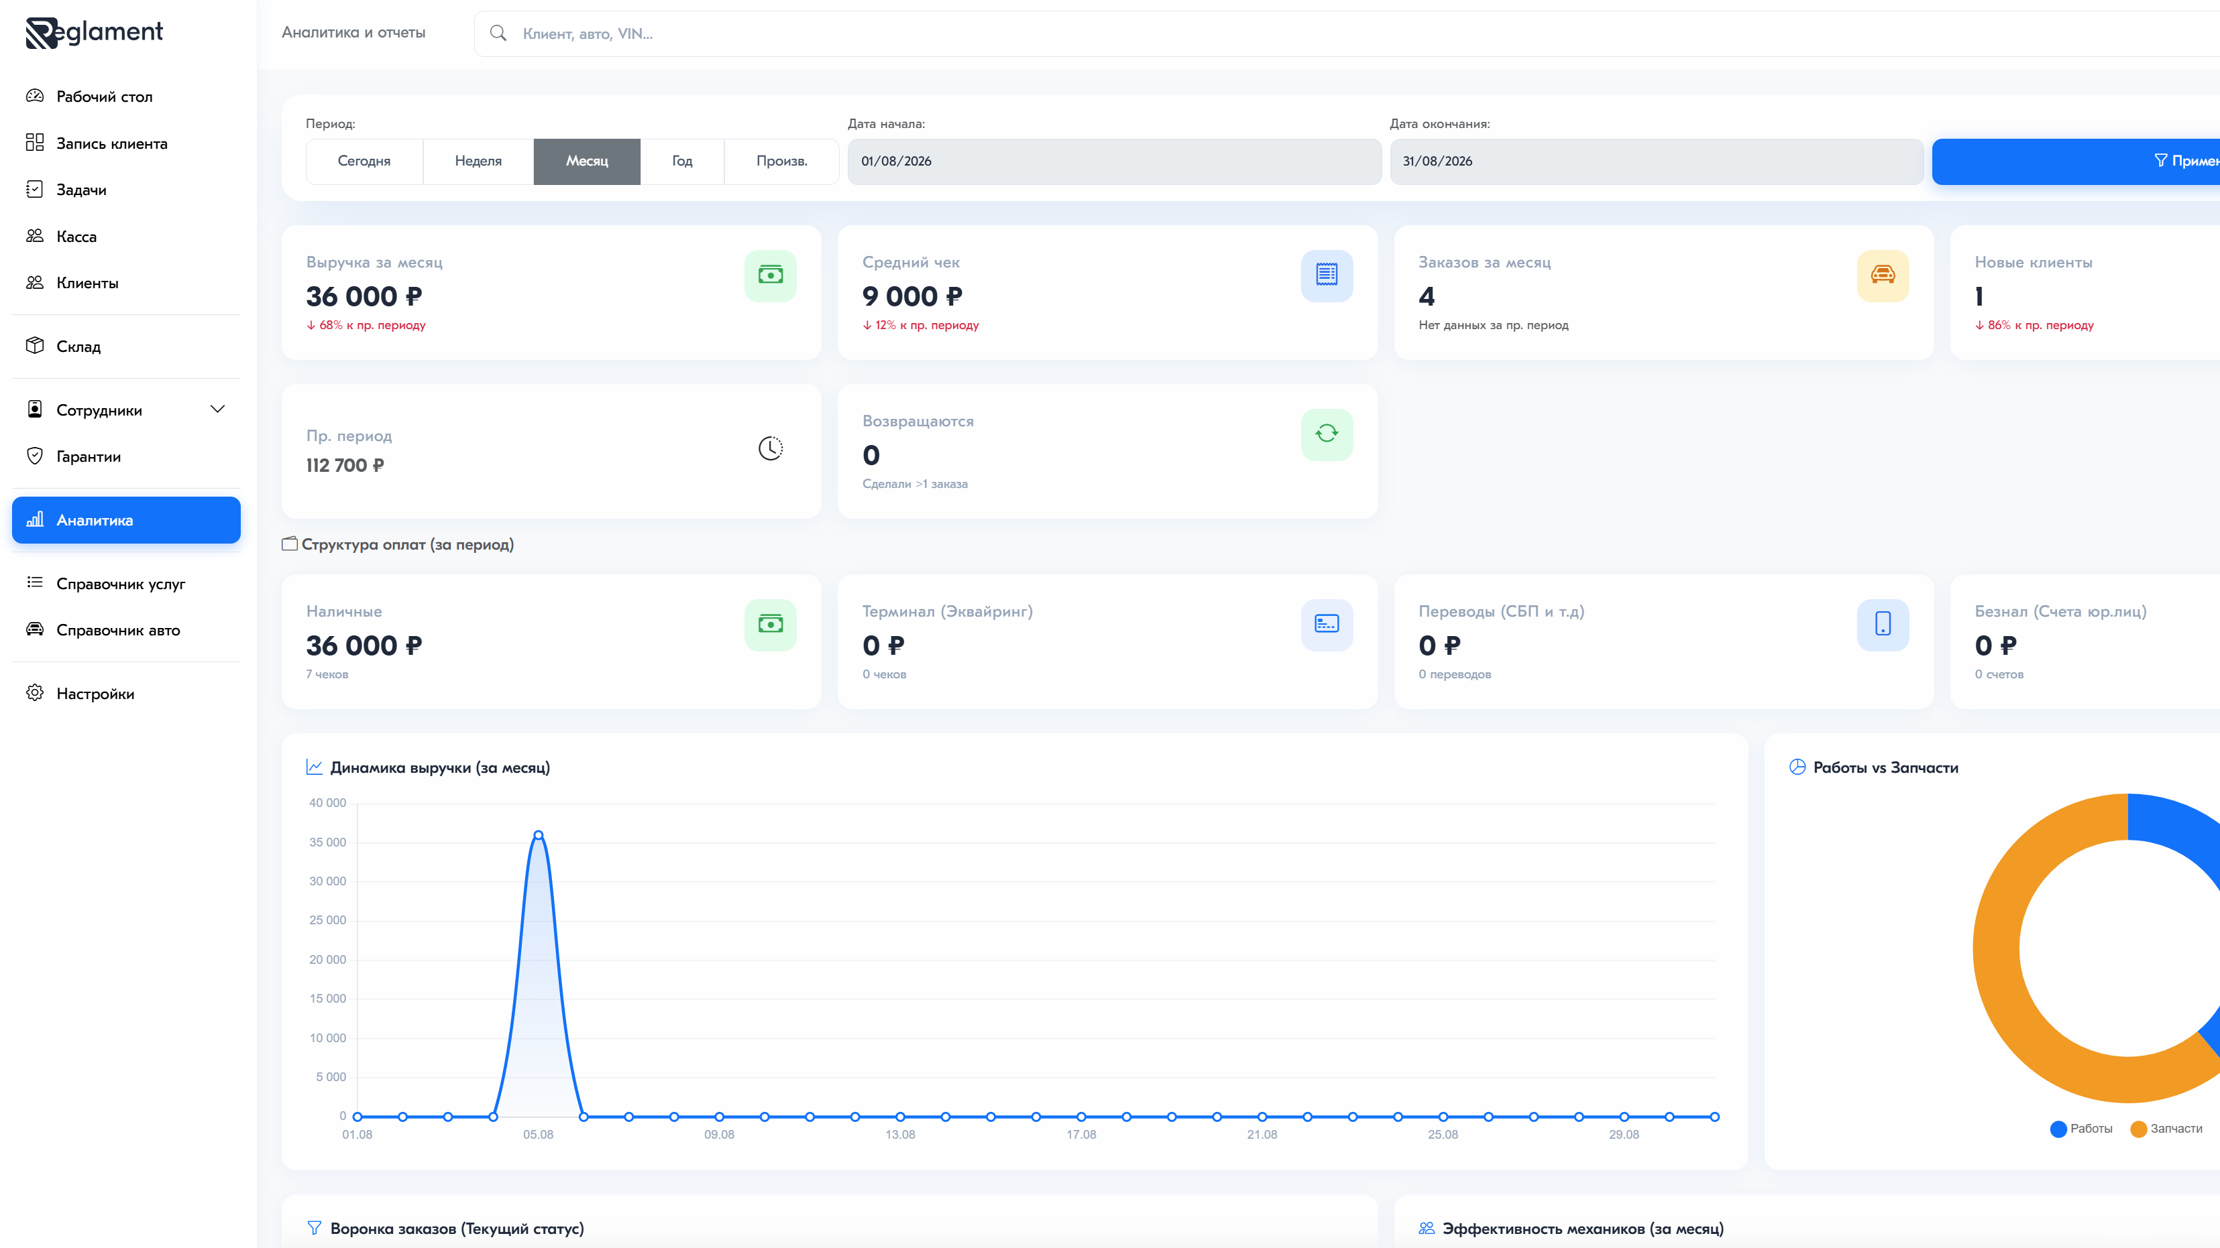Click the Настройки gear icon

pos(34,692)
